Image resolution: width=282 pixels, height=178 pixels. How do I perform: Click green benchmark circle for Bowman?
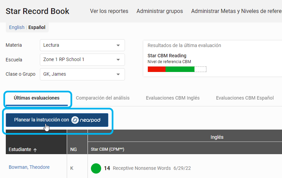pos(96,168)
